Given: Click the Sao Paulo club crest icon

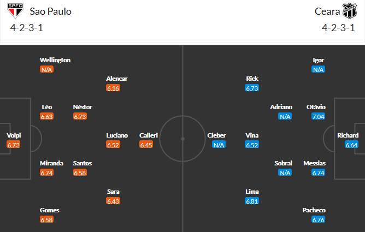Looking at the screenshot, I should point(15,11).
